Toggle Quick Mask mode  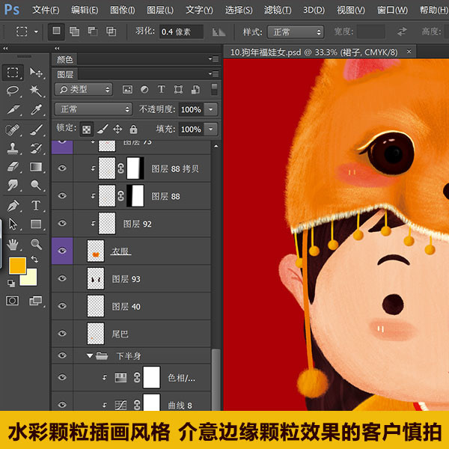(13, 301)
